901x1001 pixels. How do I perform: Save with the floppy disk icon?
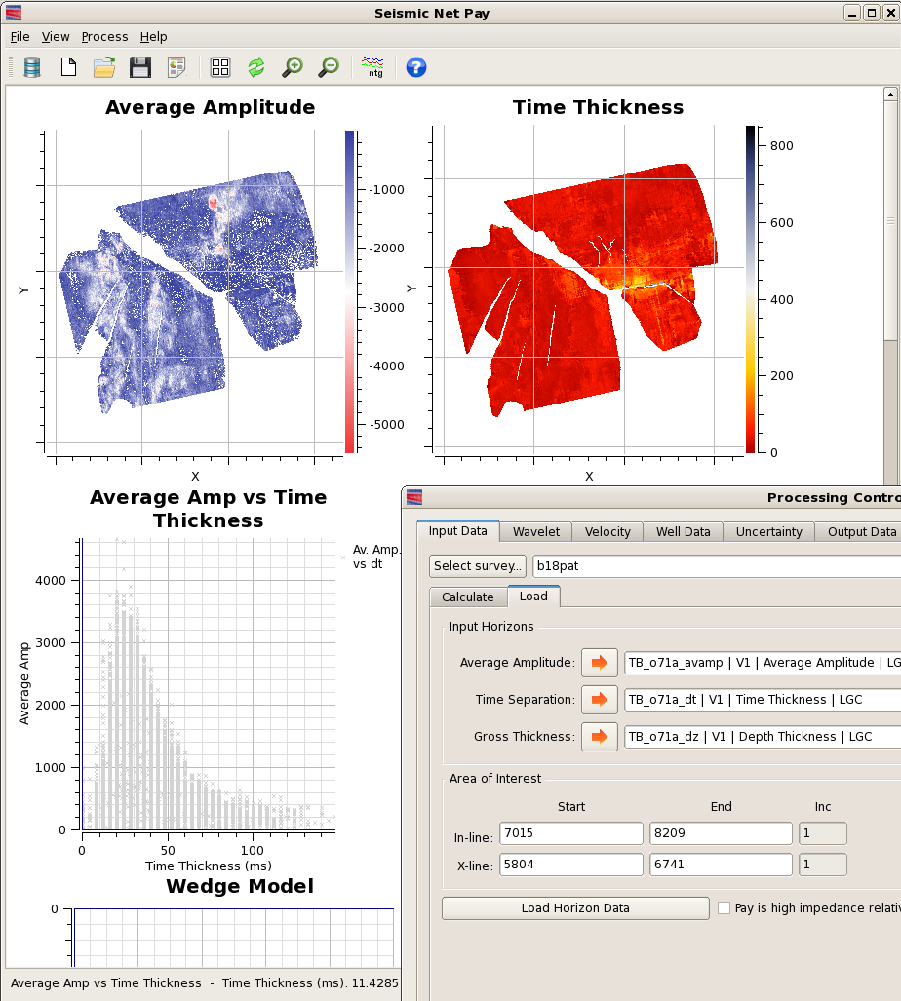coord(139,67)
